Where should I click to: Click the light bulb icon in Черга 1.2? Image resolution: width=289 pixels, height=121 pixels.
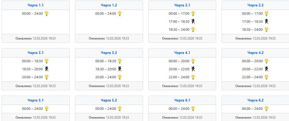pyautogui.click(x=120, y=13)
